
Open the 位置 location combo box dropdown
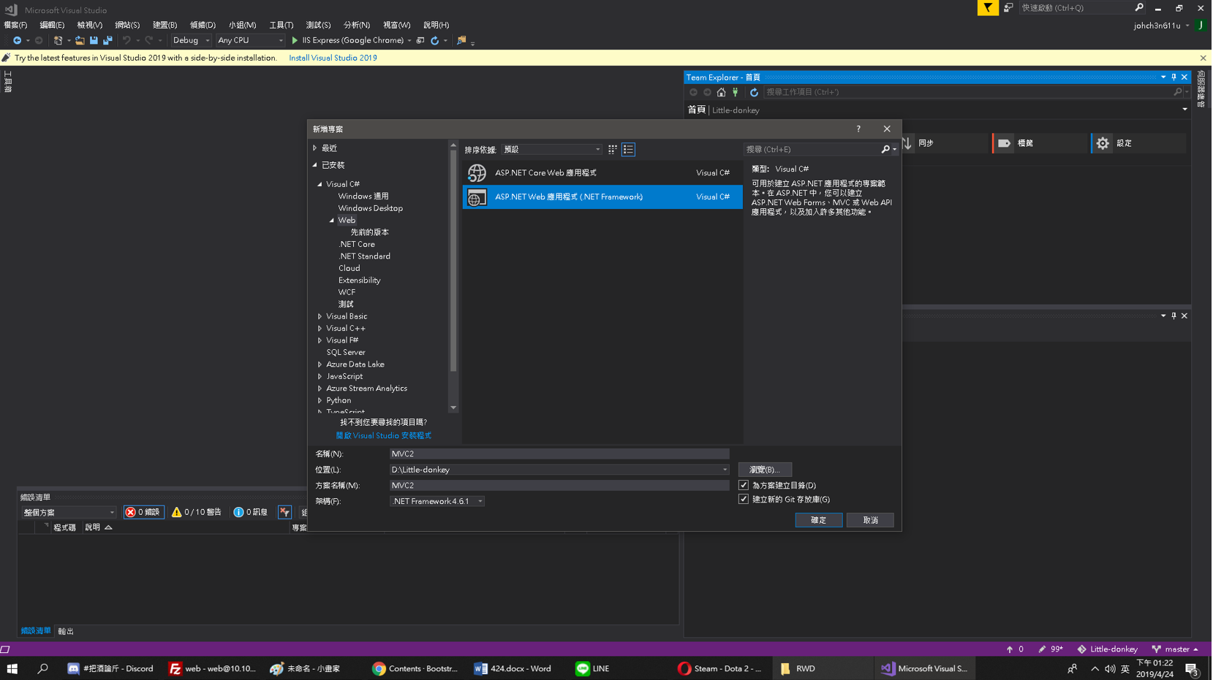pyautogui.click(x=725, y=470)
